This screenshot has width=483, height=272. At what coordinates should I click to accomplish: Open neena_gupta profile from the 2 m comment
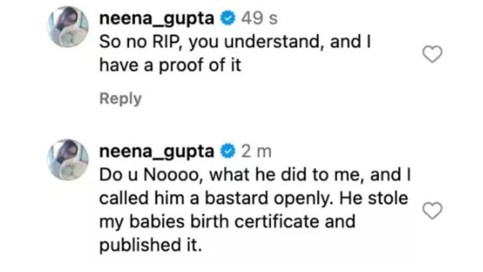click(156, 152)
